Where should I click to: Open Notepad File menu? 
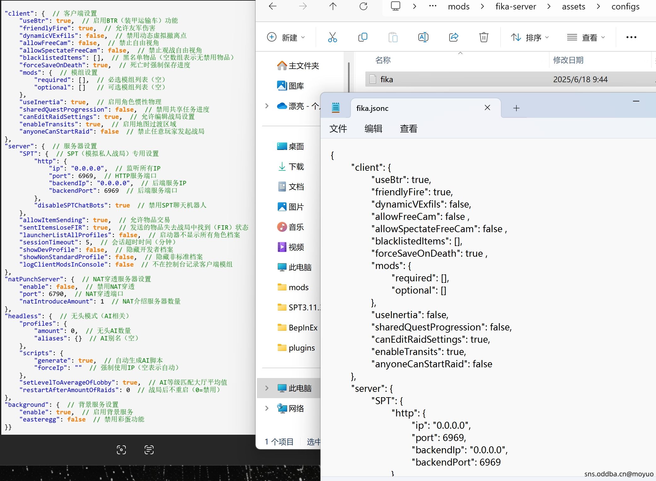click(338, 129)
